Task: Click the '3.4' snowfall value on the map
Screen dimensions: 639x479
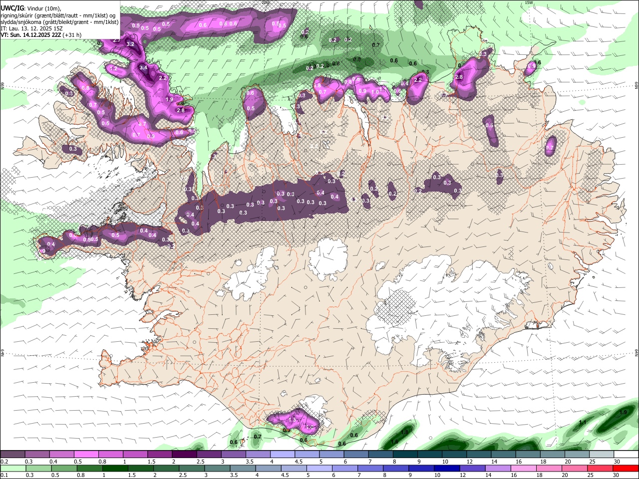Action: click(143, 67)
